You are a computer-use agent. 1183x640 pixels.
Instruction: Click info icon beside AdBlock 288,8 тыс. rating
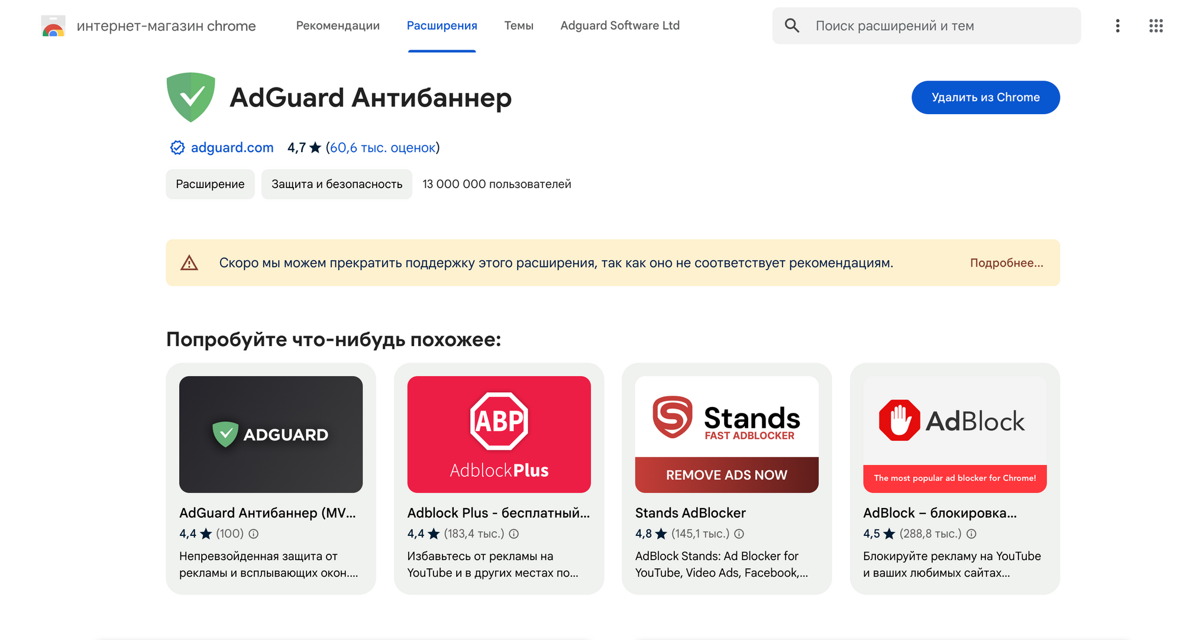[971, 534]
